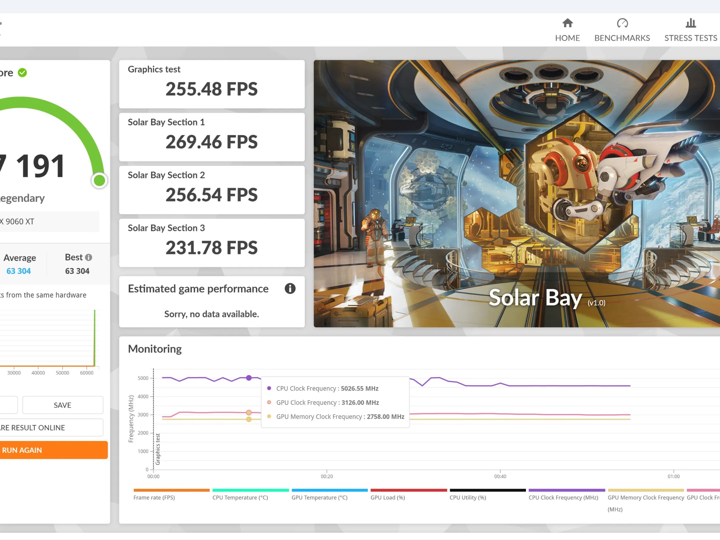Toggle the CPU Utility (%) legend

pos(468,497)
